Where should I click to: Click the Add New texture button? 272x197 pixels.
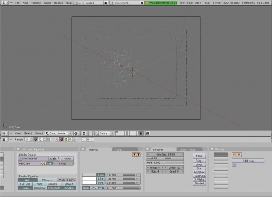point(248,161)
